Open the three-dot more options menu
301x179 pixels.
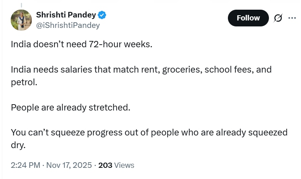(x=292, y=17)
